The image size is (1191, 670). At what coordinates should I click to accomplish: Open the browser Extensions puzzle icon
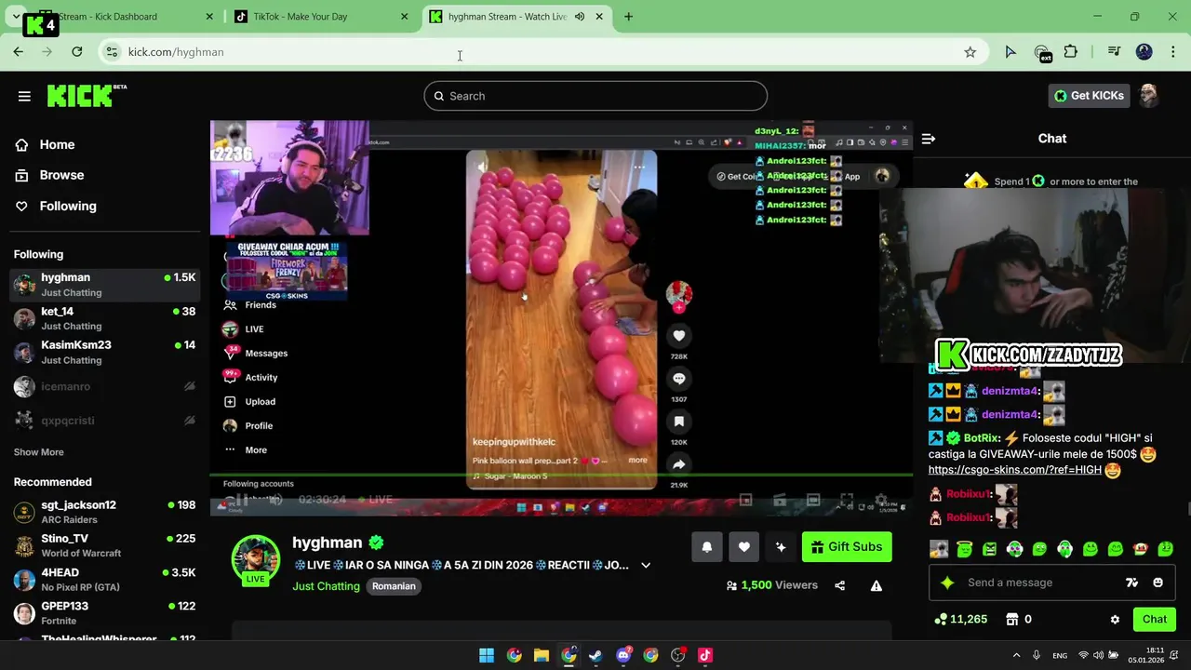click(1071, 52)
